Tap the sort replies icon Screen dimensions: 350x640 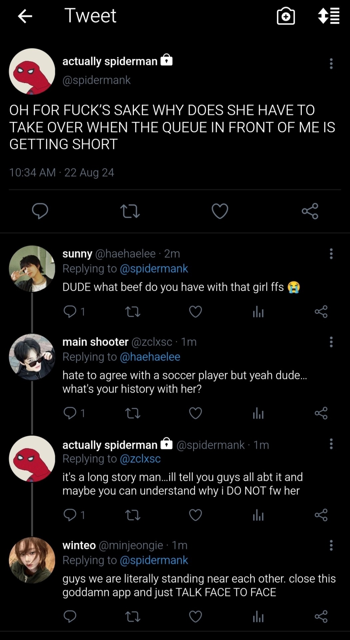pyautogui.click(x=329, y=16)
